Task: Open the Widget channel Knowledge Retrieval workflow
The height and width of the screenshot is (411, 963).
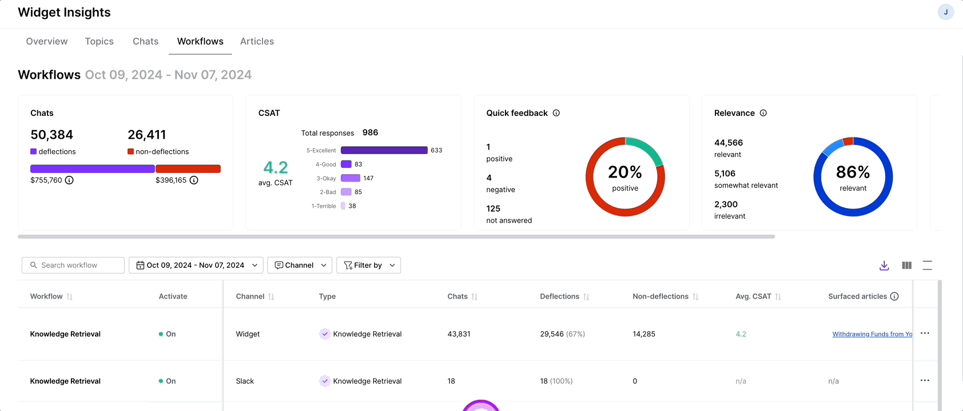Action: (65, 334)
